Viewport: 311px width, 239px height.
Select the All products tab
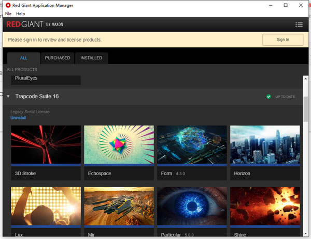tap(24, 58)
